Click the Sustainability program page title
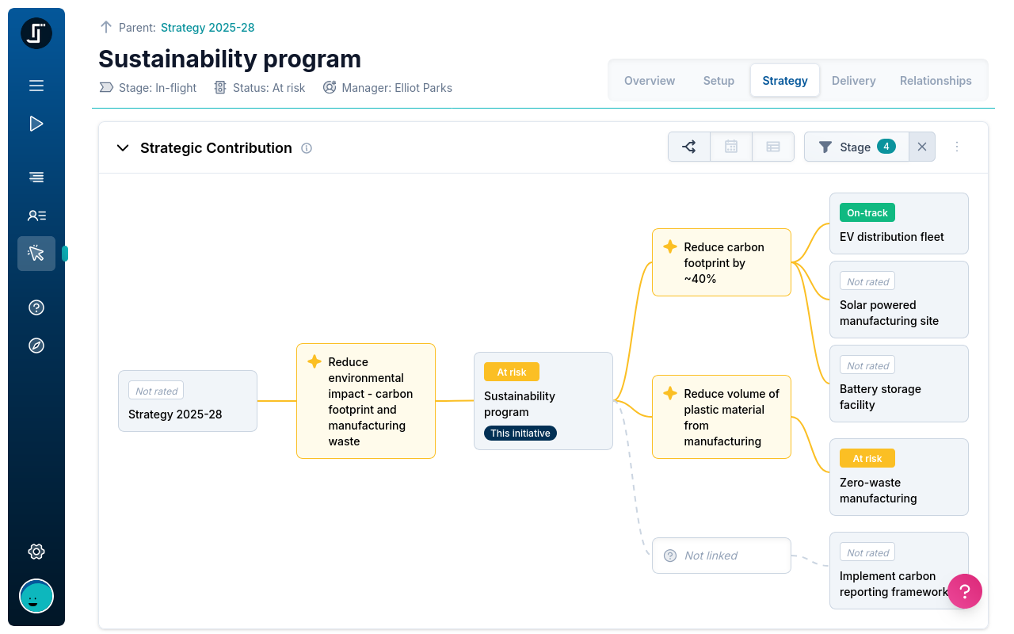This screenshot has width=1014, height=634. (x=230, y=59)
